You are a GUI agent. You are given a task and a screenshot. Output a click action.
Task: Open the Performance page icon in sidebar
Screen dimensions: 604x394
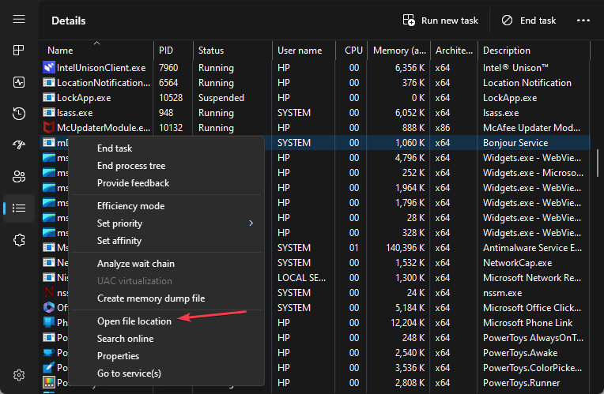[x=19, y=82]
